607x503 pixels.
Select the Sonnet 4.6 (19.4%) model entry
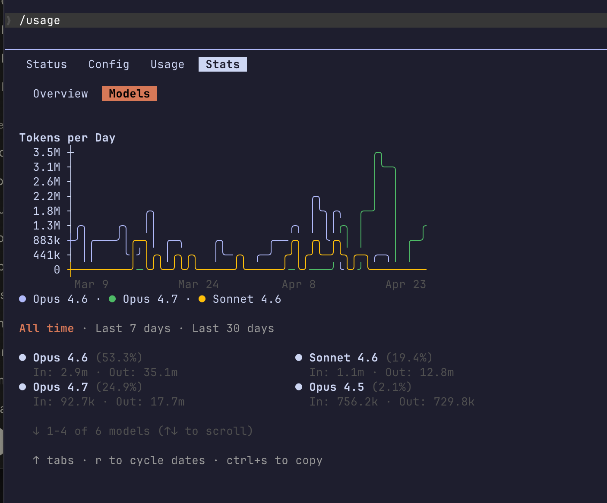371,358
